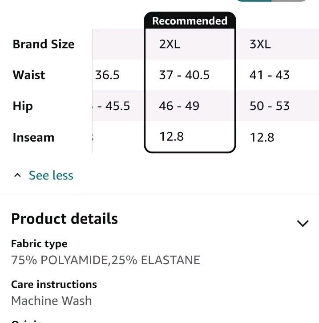This screenshot has height=323, width=319.
Task: Click the Fabric type polyamide elastane text
Action: coord(106,260)
